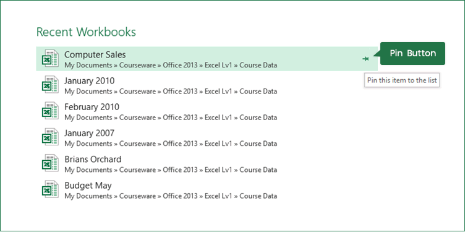Viewport: 465px width, 232px height.
Task: Open the January 2010 workbook
Action: tap(90, 80)
